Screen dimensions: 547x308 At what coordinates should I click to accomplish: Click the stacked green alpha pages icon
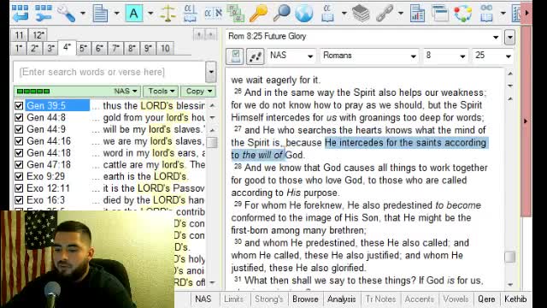pyautogui.click(x=236, y=14)
